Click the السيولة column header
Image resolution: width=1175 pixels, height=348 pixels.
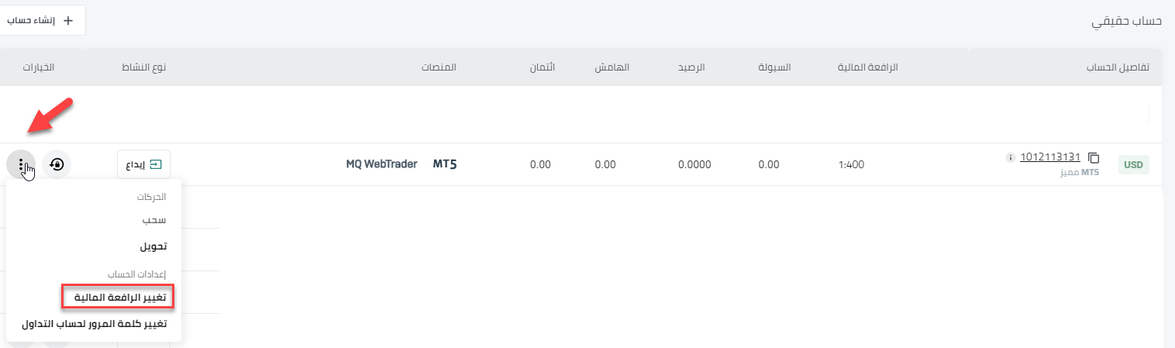[x=774, y=67]
